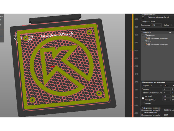Click the Позиция X input field
The width and height of the screenshot is (174, 131).
click(167, 89)
